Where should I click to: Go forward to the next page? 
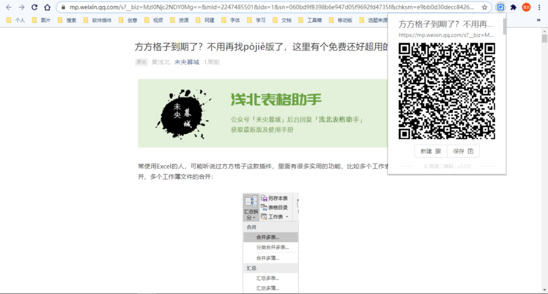[22, 7]
